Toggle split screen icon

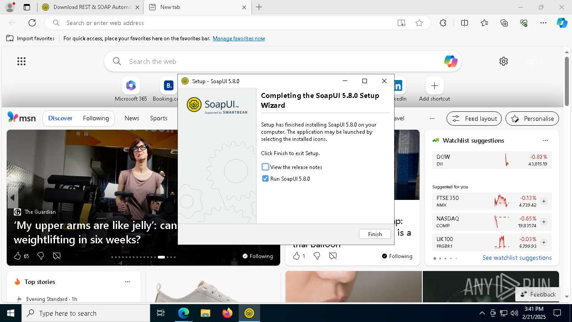click(x=464, y=23)
